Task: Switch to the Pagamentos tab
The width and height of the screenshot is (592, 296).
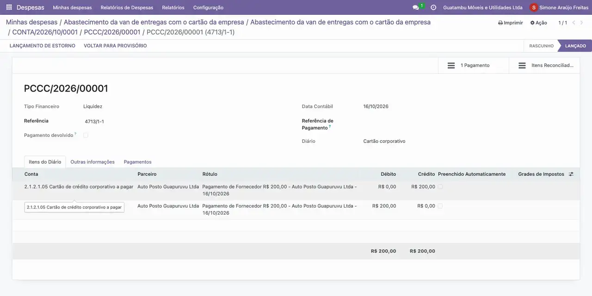Action: 138,162
